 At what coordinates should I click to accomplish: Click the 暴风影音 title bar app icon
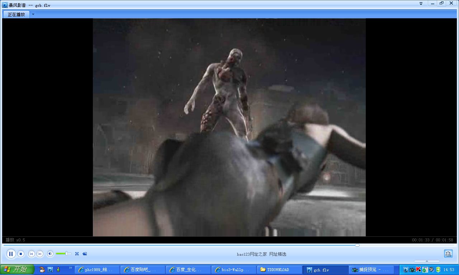pos(5,5)
